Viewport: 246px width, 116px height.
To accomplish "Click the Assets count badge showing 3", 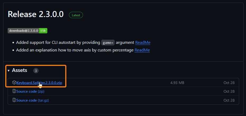I will point(36,71).
